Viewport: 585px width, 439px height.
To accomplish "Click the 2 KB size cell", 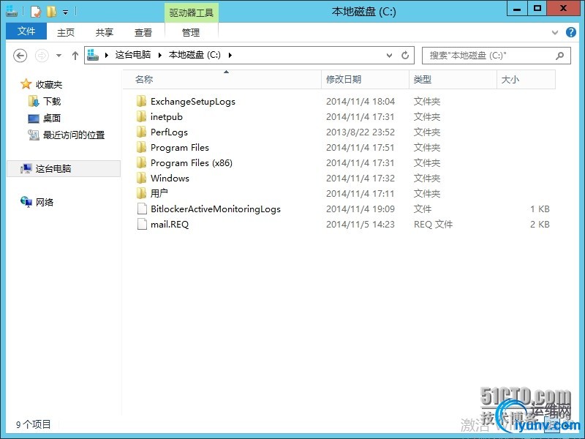I will 540,225.
